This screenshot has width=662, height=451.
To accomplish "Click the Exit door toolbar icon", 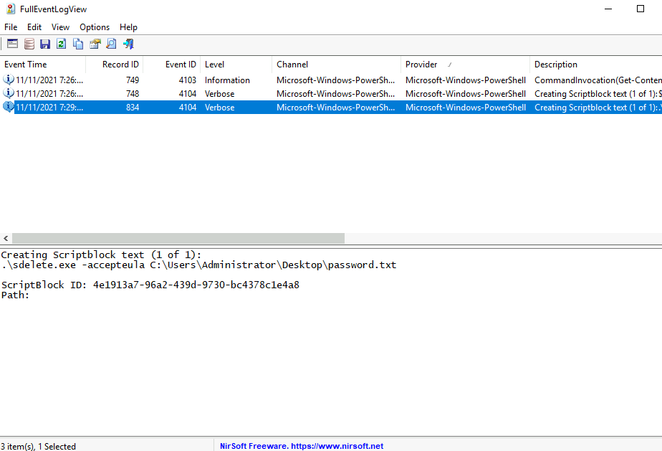I will [x=128, y=44].
